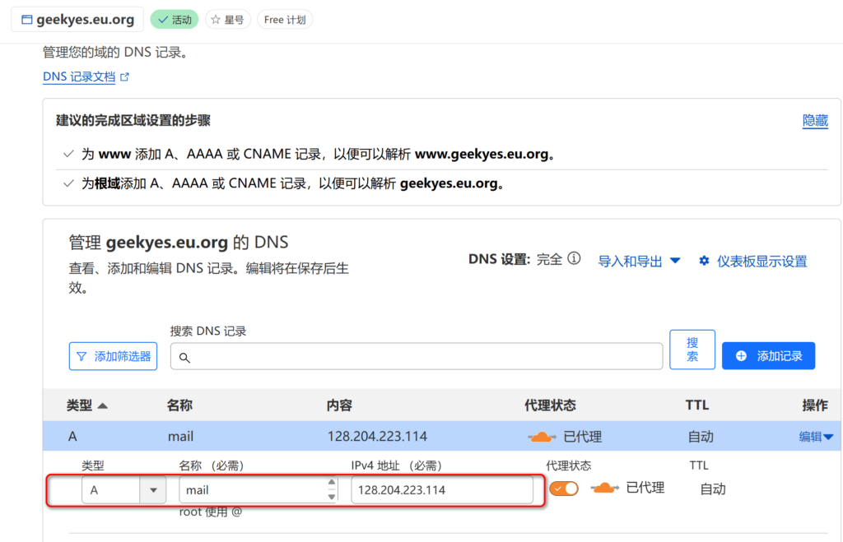Click the A type cell in mail row
The image size is (843, 542).
72,437
